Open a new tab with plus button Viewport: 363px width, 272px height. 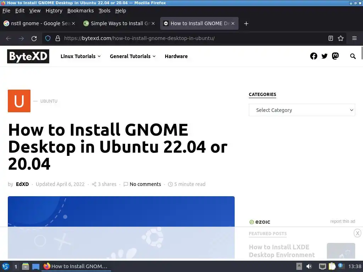tap(246, 24)
